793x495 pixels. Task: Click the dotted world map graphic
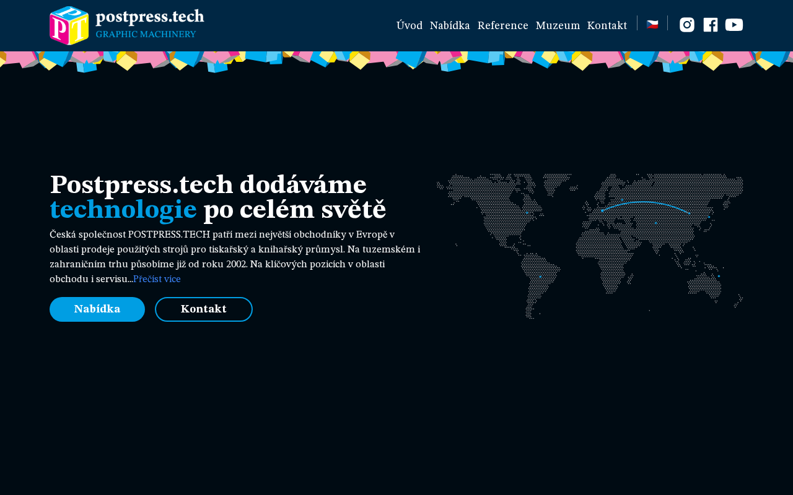click(590, 246)
